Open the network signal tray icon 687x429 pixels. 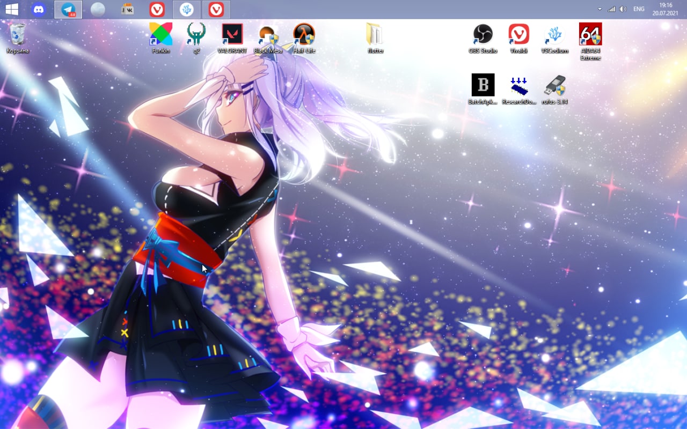pyautogui.click(x=611, y=9)
